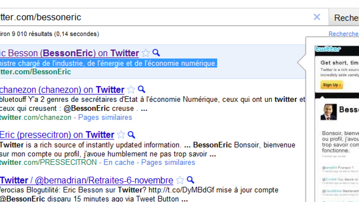359x202 pixels.
Task: Click 'Get short, tim...' heading in preview
Action: 340,63
